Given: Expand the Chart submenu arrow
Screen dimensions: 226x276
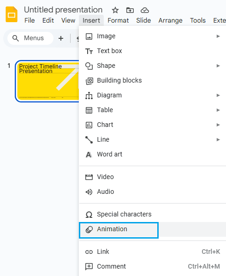Looking at the screenshot, I should 218,125.
